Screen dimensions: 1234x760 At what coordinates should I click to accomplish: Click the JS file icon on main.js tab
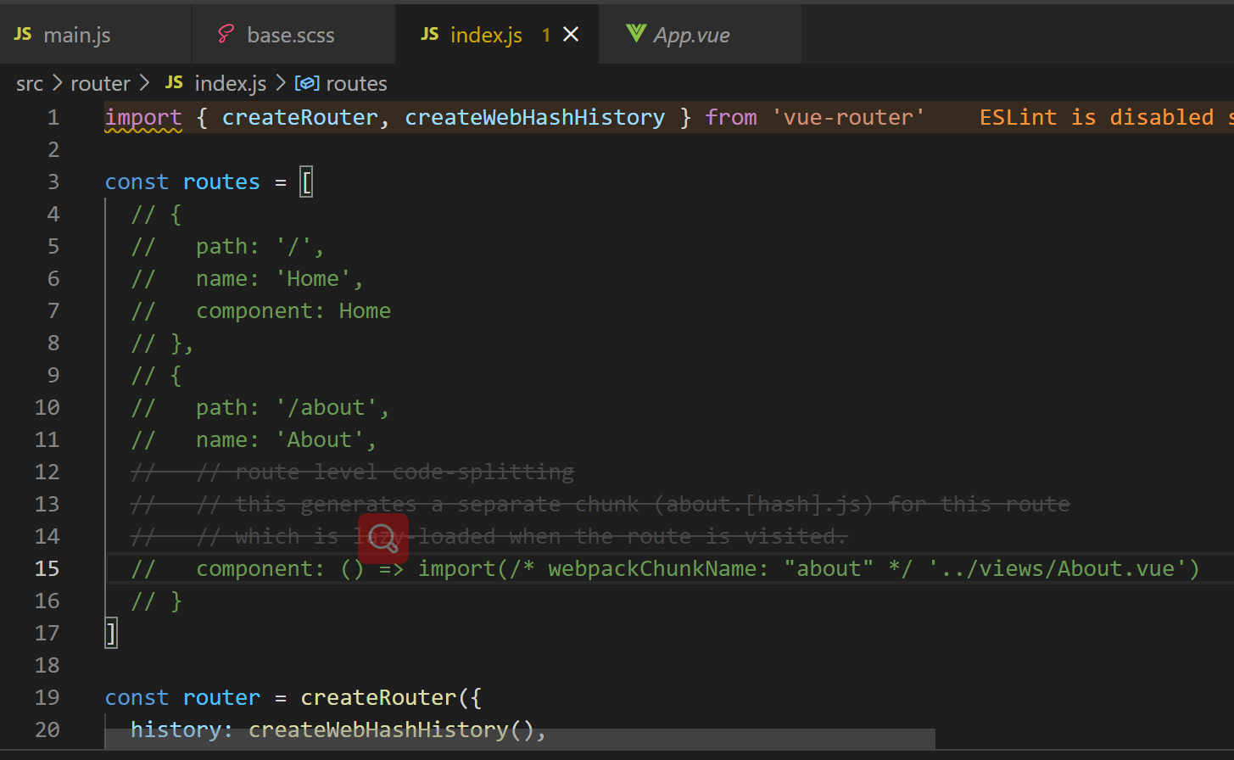pyautogui.click(x=23, y=34)
